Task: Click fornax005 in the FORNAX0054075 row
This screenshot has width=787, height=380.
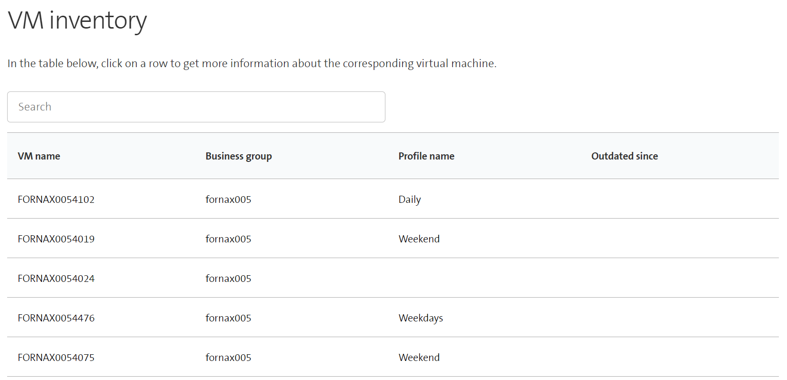Action: [228, 358]
